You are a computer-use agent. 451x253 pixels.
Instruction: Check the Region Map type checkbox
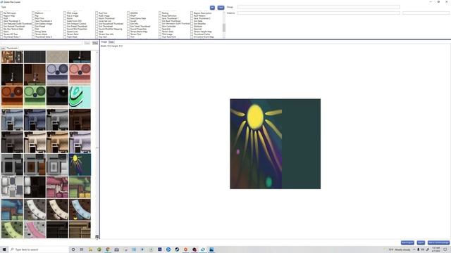point(1,15)
